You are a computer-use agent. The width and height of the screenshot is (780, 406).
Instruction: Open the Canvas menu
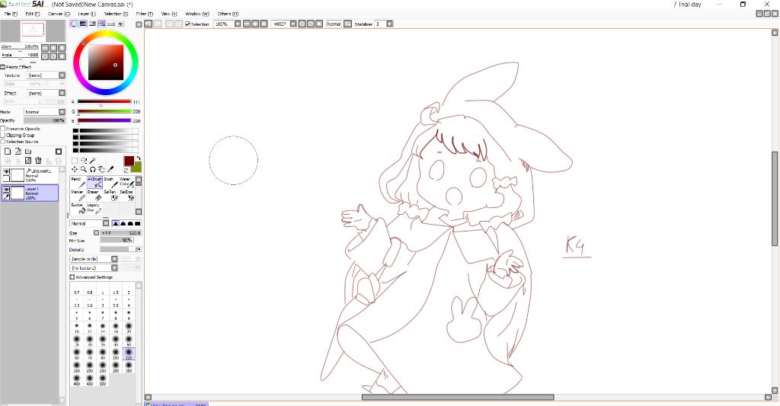click(x=59, y=14)
